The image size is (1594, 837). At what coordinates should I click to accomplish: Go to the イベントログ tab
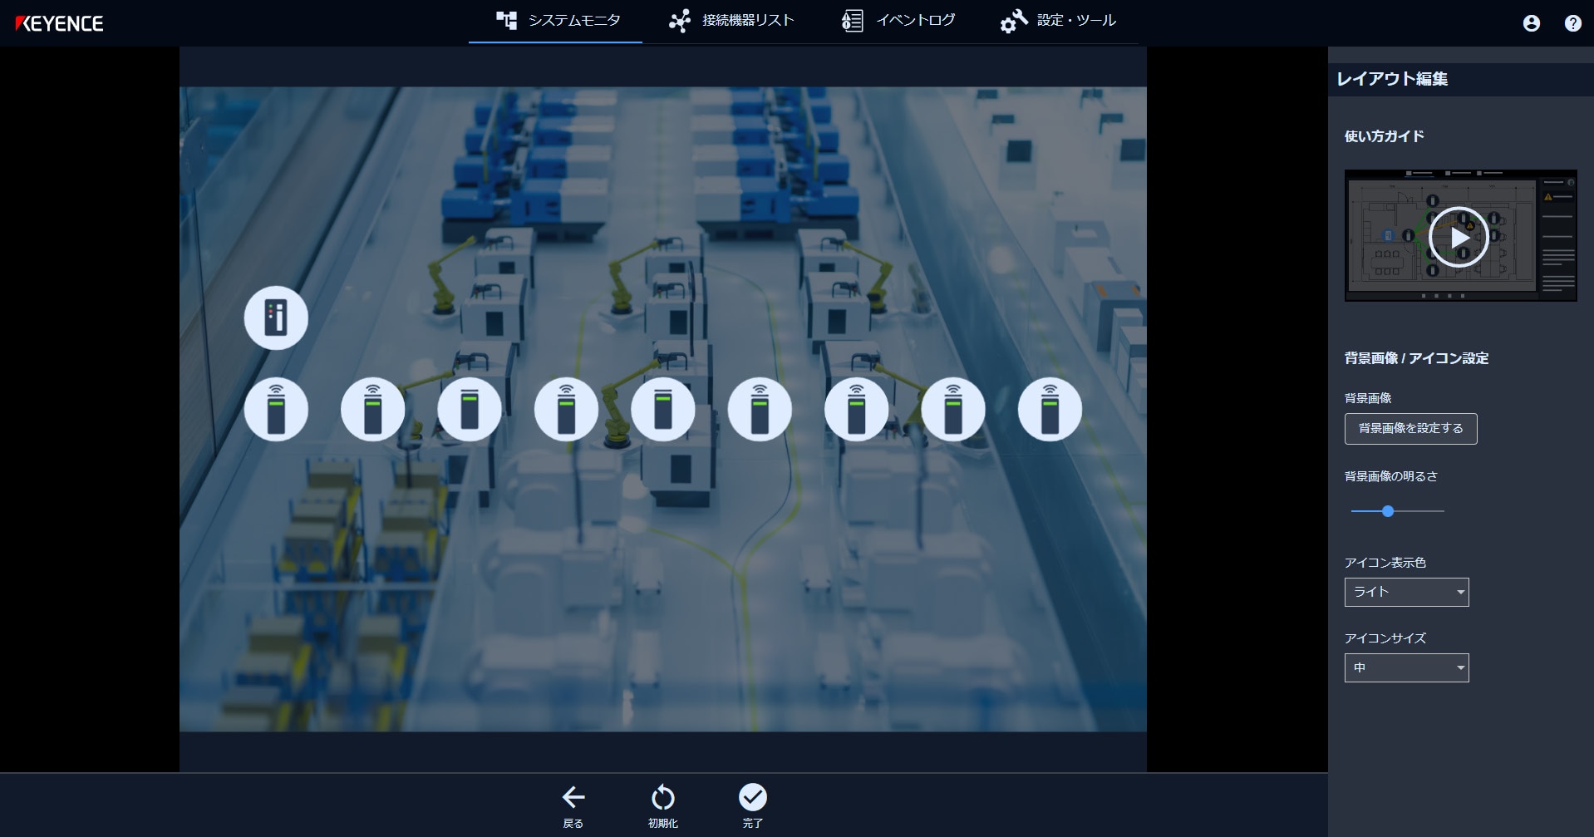pos(898,21)
